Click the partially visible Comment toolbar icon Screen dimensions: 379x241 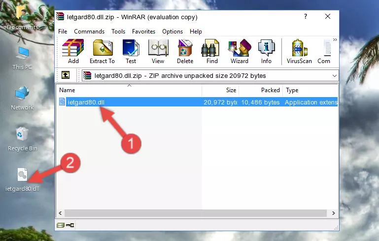pyautogui.click(x=324, y=51)
